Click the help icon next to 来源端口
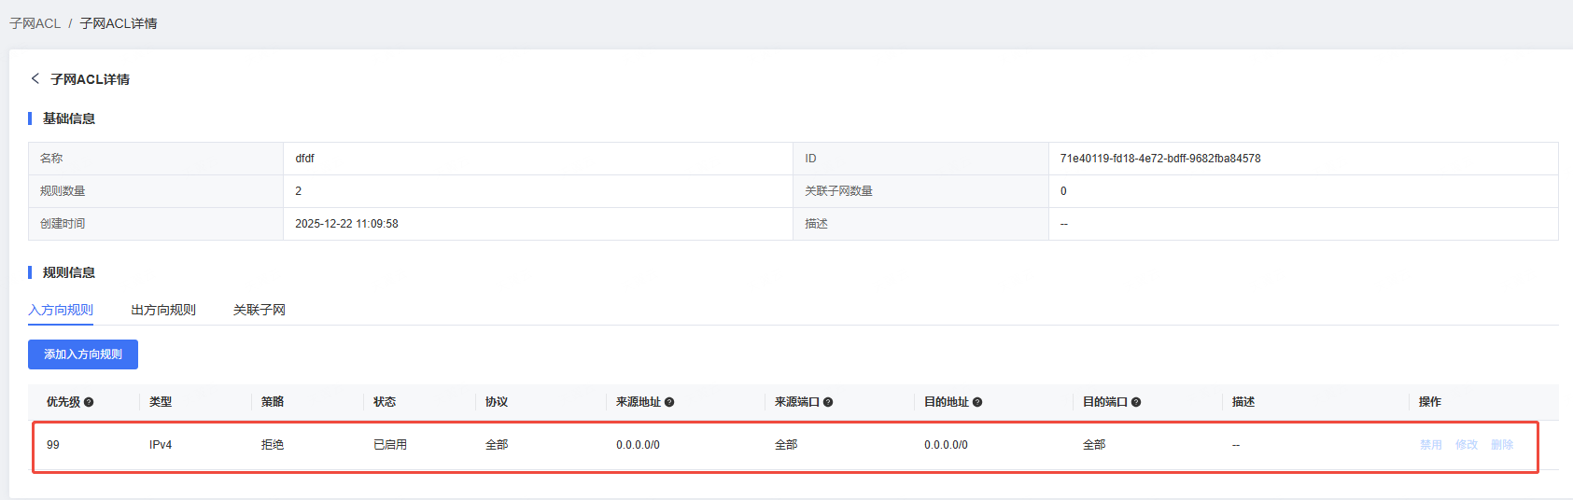This screenshot has height=500, width=1573. point(828,402)
